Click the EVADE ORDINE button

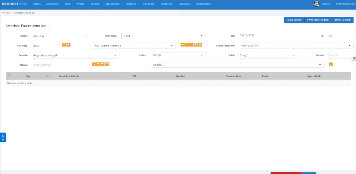point(294,20)
